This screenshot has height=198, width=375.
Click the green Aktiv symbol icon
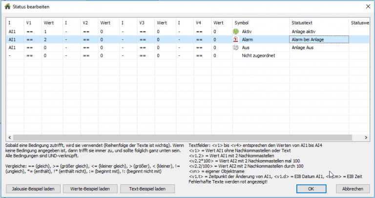click(235, 31)
